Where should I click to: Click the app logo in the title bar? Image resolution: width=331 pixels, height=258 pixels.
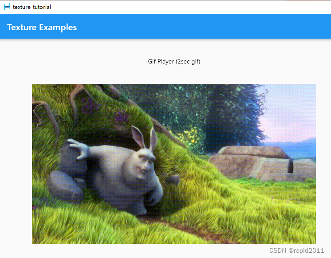(x=7, y=7)
